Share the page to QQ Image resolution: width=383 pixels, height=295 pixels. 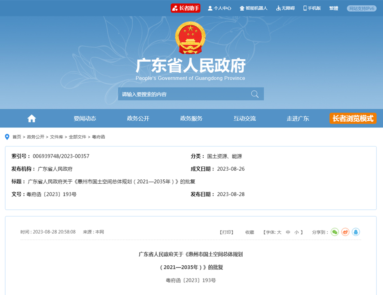coord(356,232)
